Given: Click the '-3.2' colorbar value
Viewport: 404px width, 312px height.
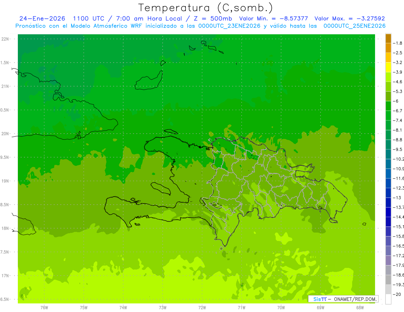Looking at the screenshot, I should tap(398, 63).
